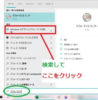Screen dimensions: 98x100
Task: Click the taskbar search magnifier icon
Action: tap(8, 97)
